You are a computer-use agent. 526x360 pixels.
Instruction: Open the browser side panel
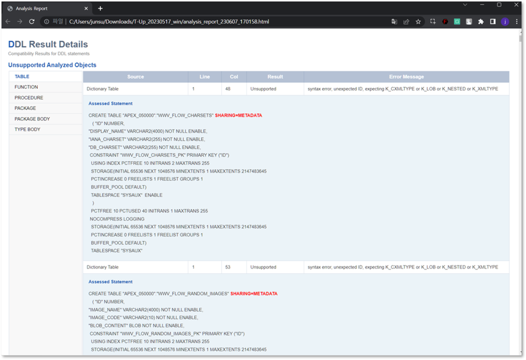coord(493,22)
